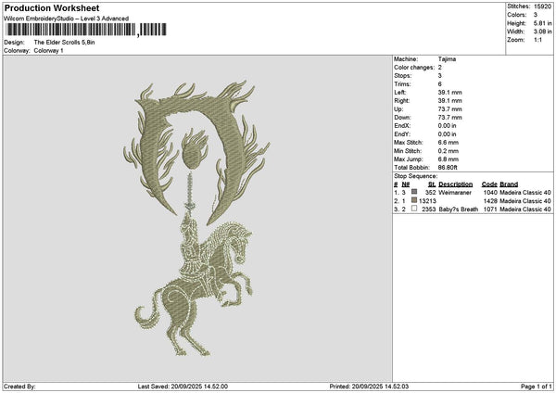
Task: Click the Max Jump value '6.8 mm'
Action: click(449, 159)
